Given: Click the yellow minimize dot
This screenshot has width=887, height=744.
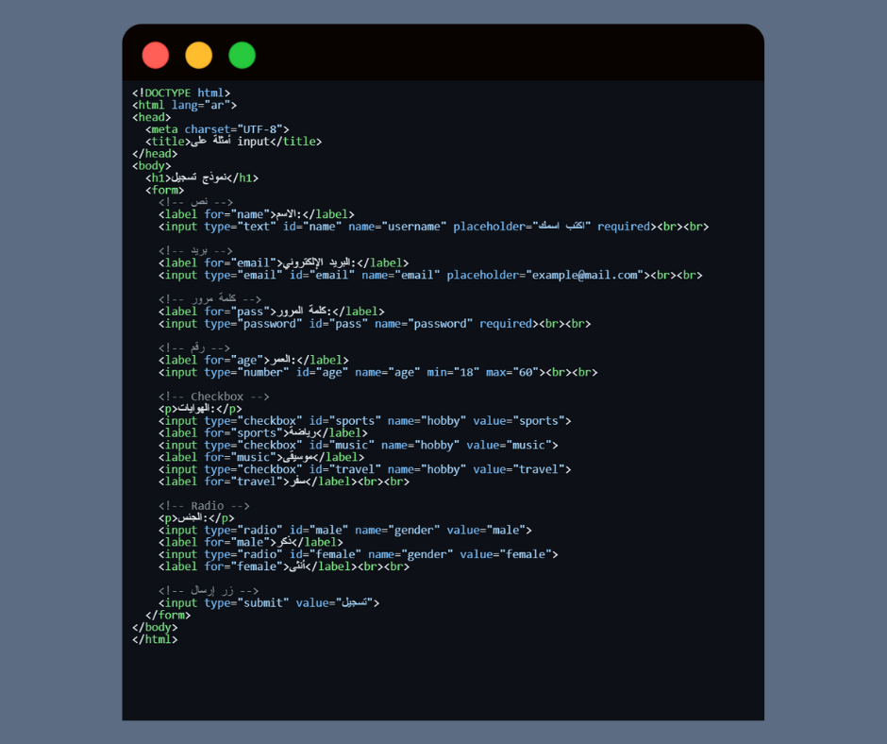Looking at the screenshot, I should tap(199, 56).
